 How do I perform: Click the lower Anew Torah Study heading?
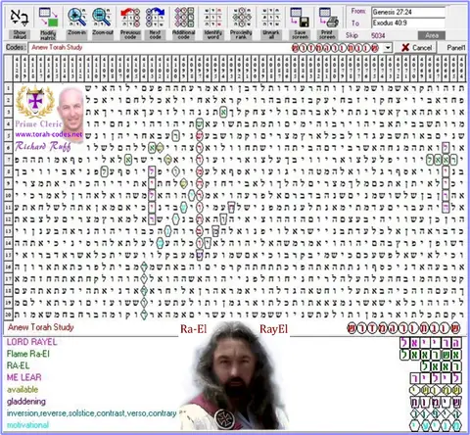pos(41,327)
